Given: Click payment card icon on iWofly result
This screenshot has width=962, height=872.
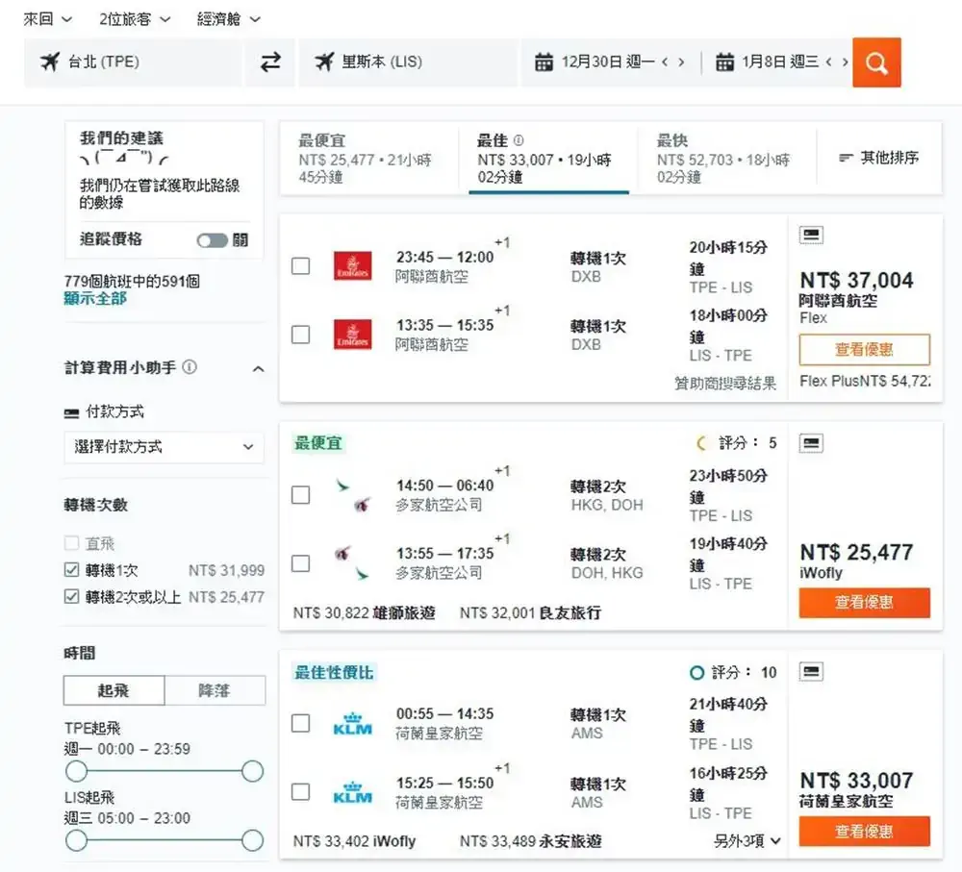Looking at the screenshot, I should pyautogui.click(x=811, y=443).
